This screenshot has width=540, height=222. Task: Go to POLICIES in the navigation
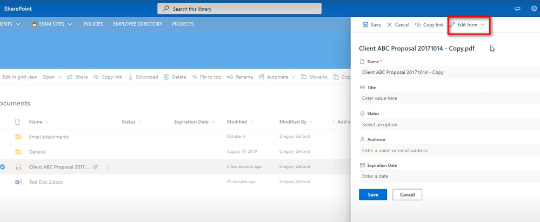click(94, 24)
